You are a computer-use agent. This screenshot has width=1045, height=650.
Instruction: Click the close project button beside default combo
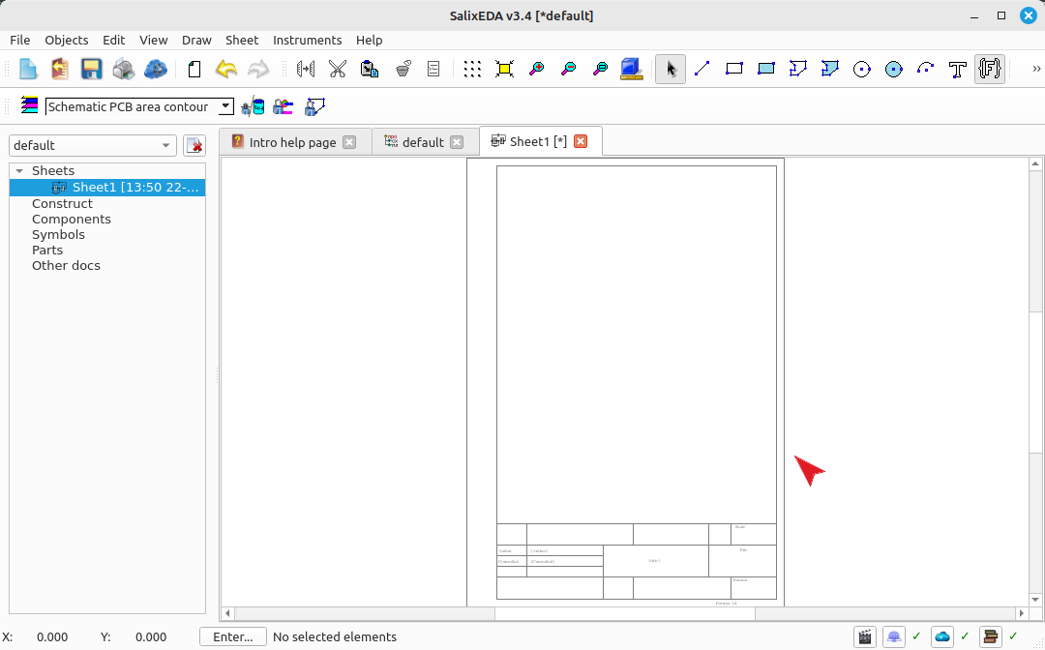(194, 145)
